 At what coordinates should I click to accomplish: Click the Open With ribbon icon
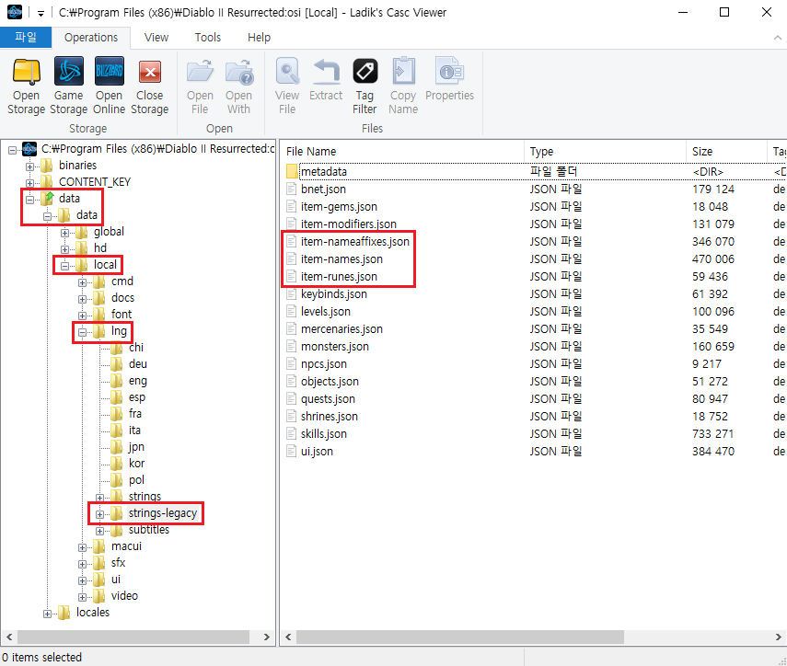pos(239,72)
